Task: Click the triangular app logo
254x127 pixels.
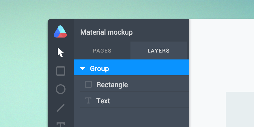Action: click(60, 31)
